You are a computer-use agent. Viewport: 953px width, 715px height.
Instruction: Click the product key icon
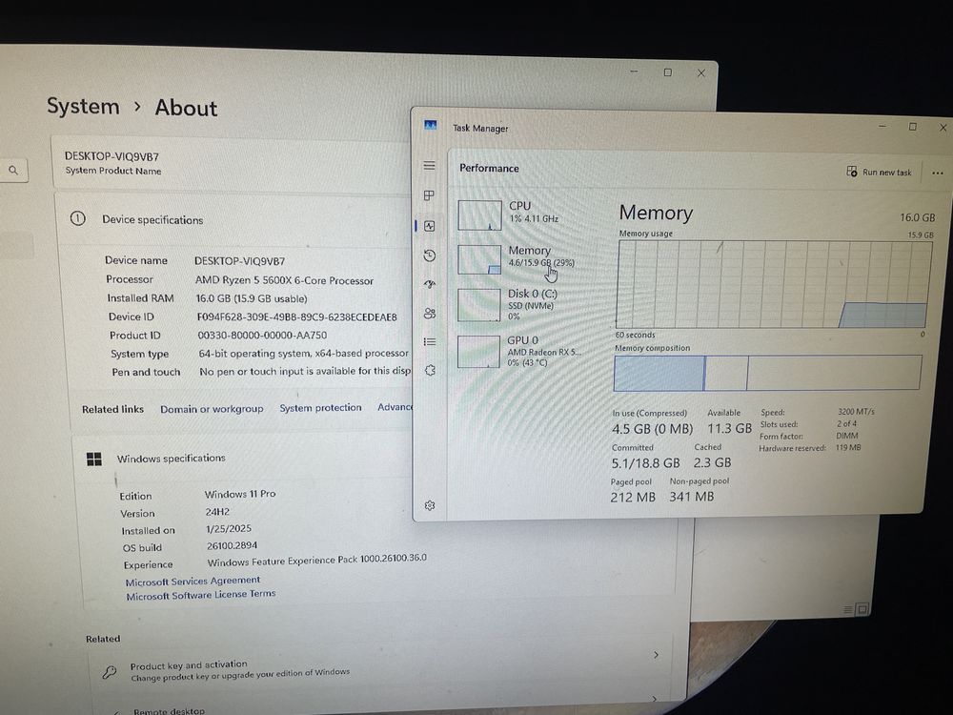tap(110, 672)
